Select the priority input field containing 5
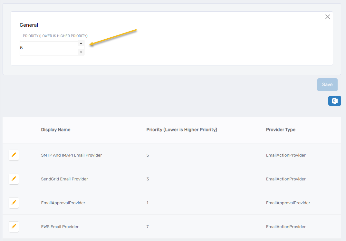The height and width of the screenshot is (241, 346). (x=48, y=47)
